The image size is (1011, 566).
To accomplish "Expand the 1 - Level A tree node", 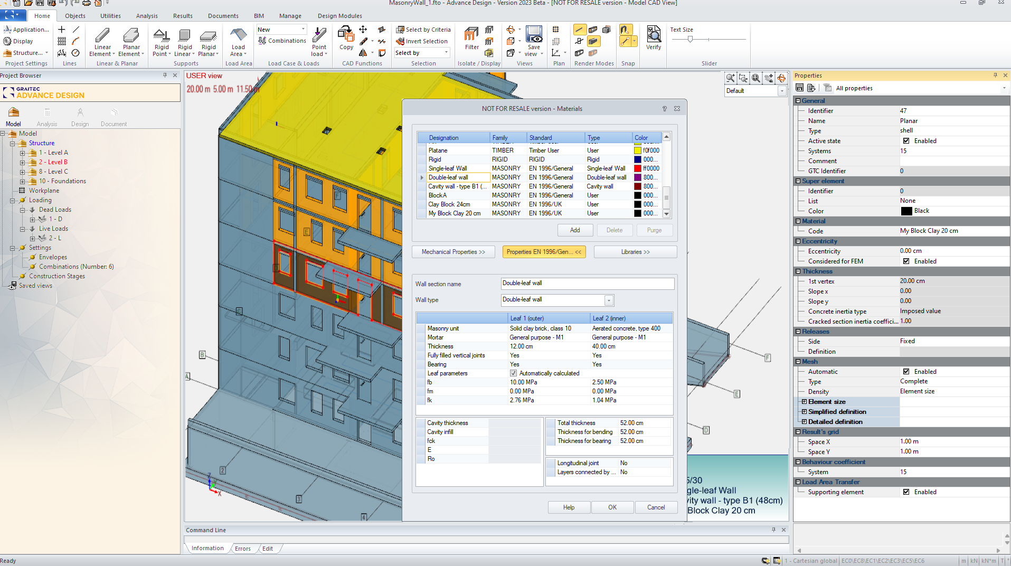I will (x=22, y=153).
